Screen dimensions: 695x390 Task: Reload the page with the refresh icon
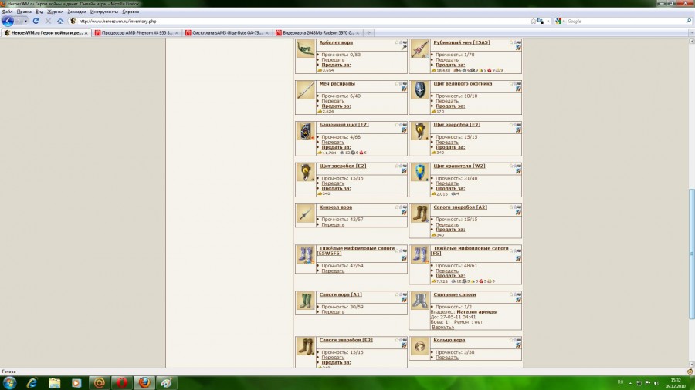[x=36, y=21]
